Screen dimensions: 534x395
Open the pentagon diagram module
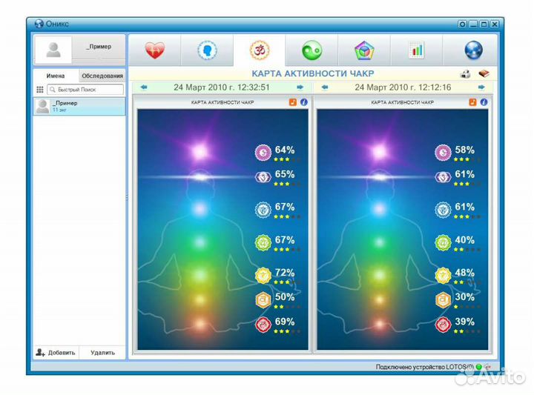click(364, 50)
